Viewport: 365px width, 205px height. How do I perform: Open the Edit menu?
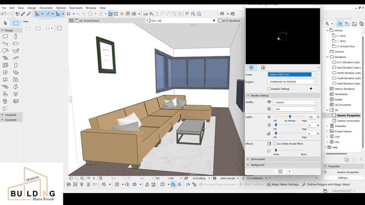pos(12,8)
